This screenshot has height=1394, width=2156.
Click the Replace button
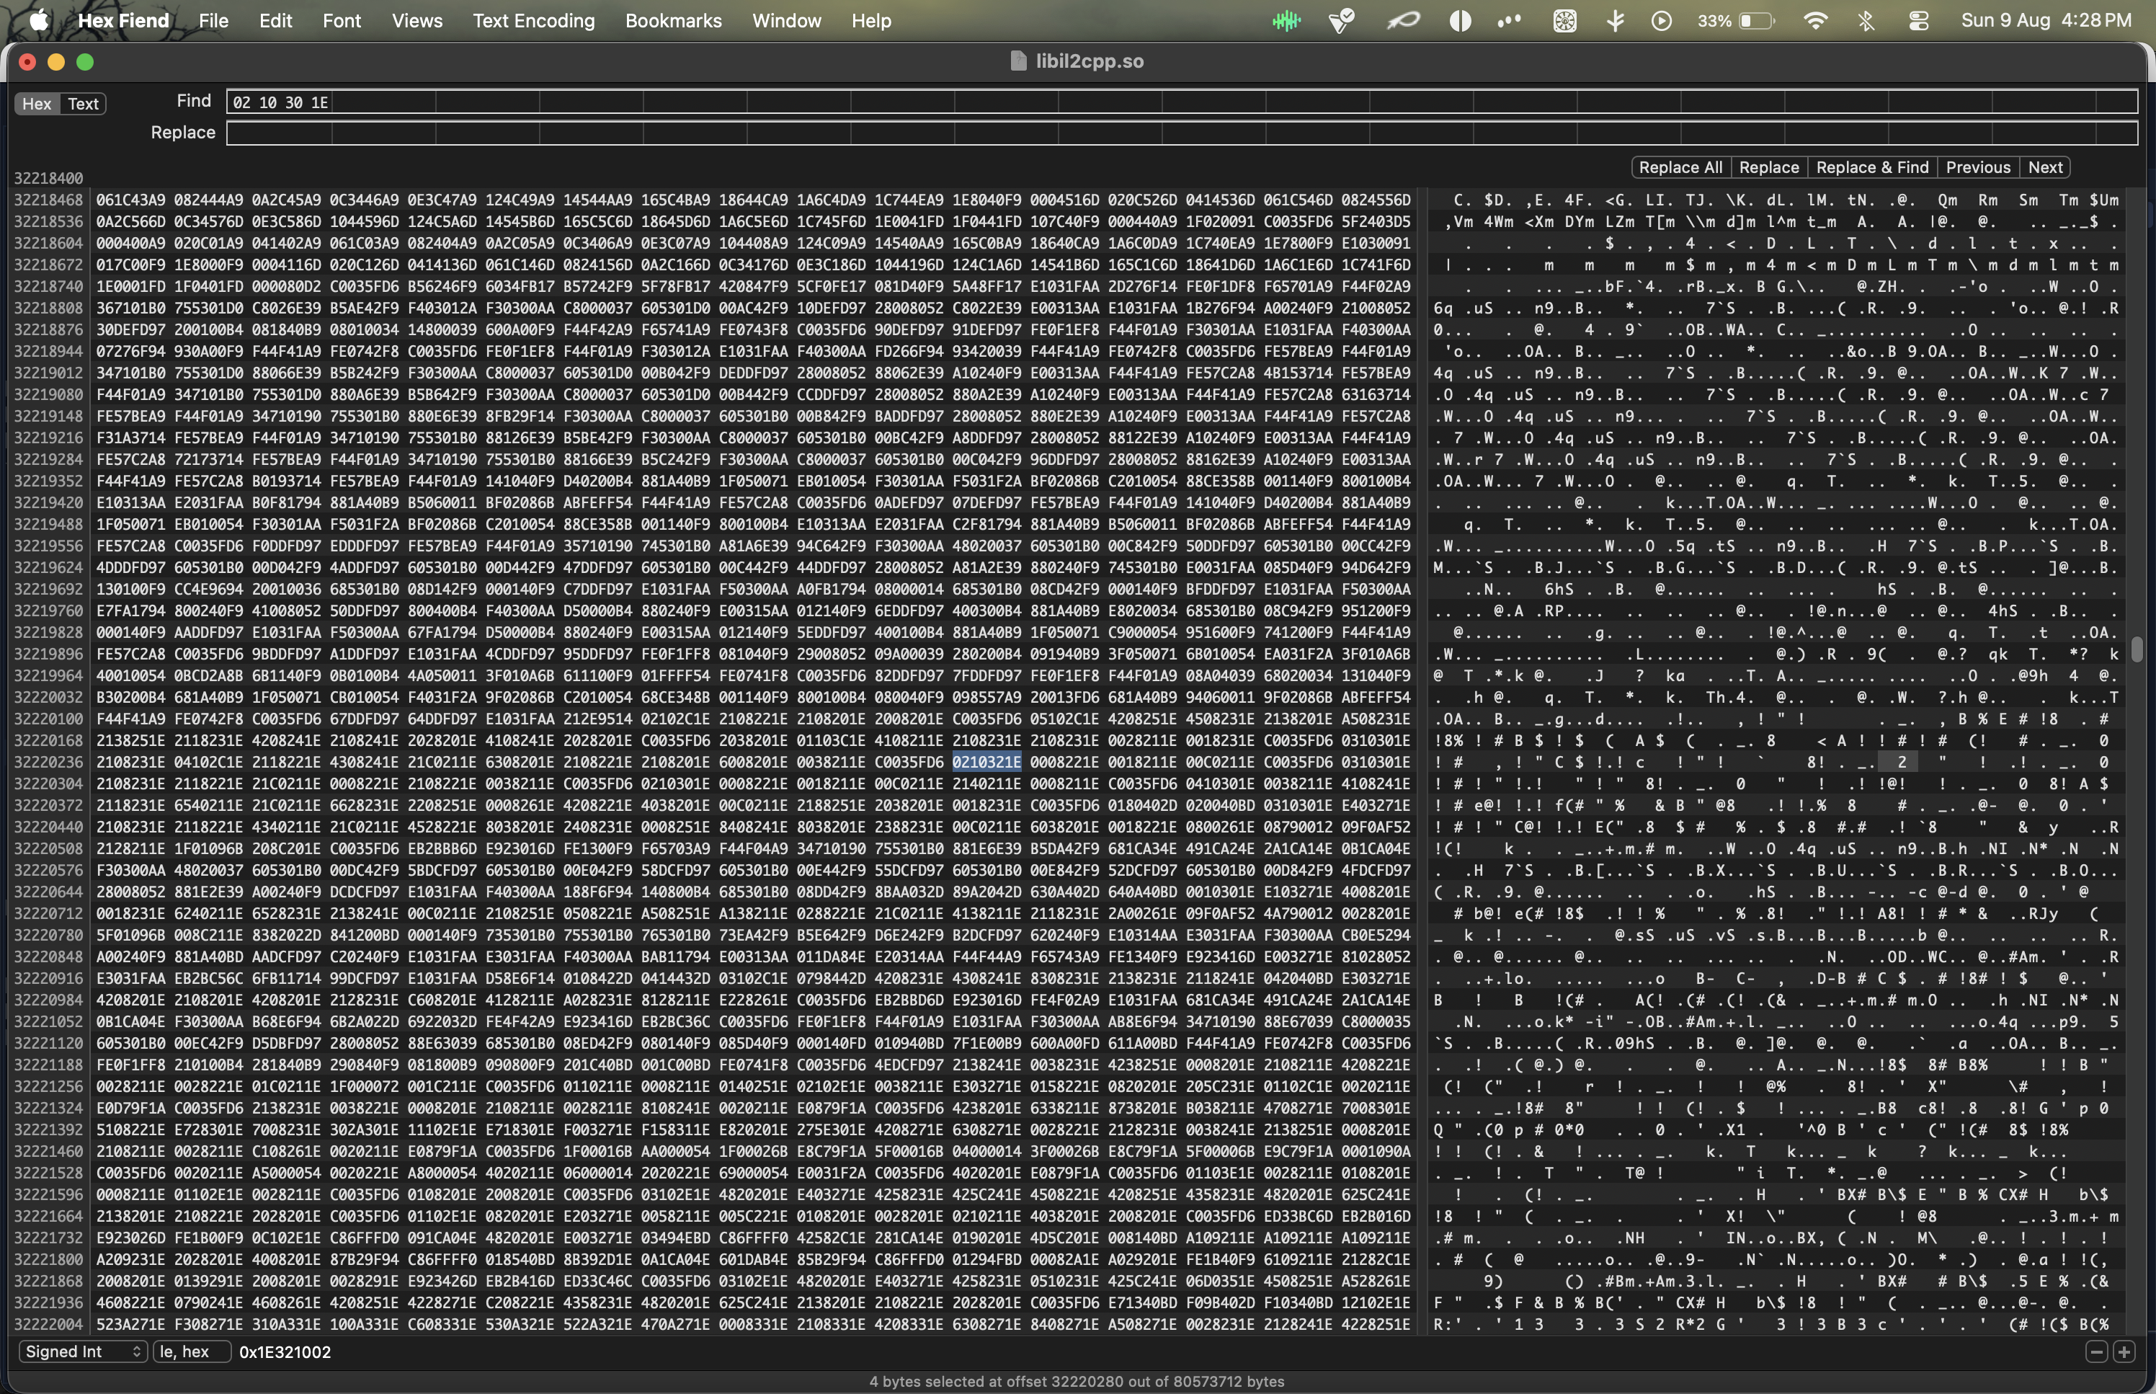pos(1769,167)
